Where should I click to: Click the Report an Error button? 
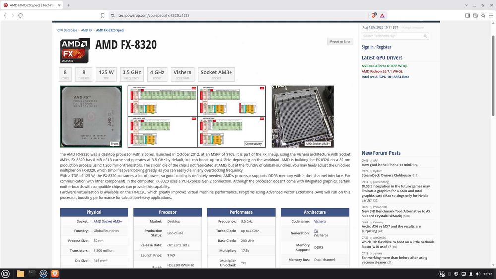coord(340,42)
